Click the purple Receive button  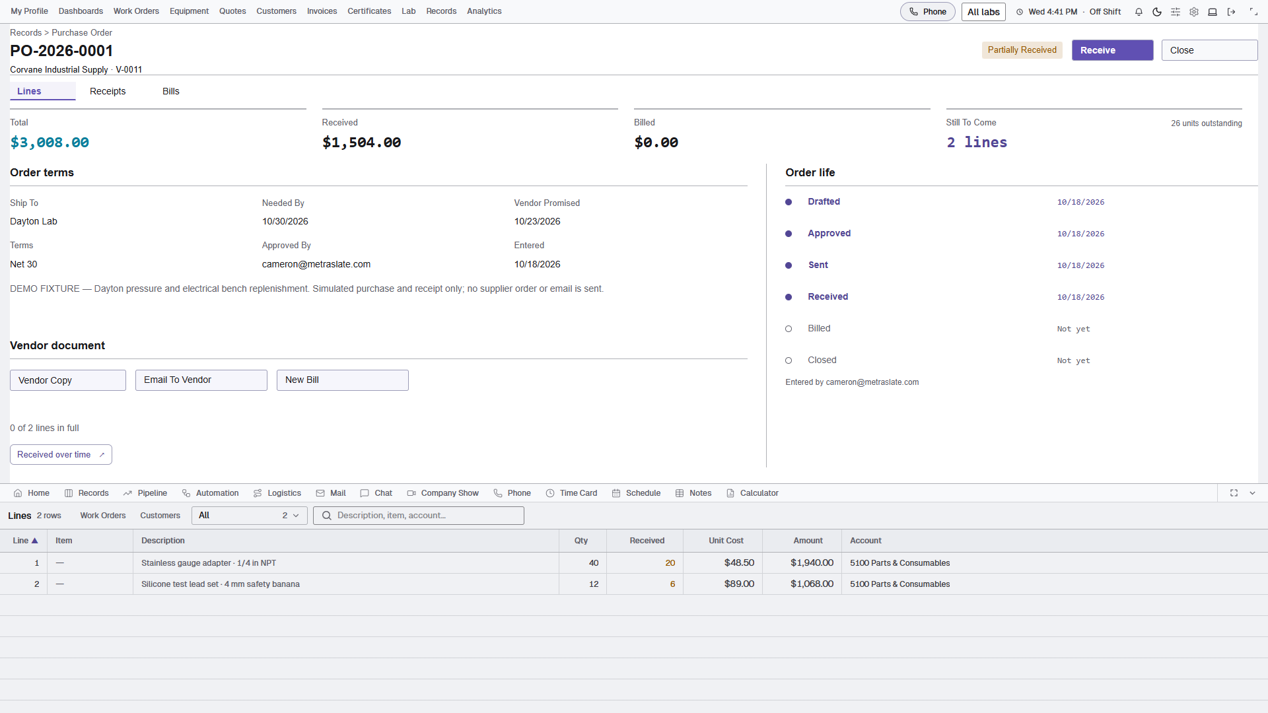[x=1112, y=50]
